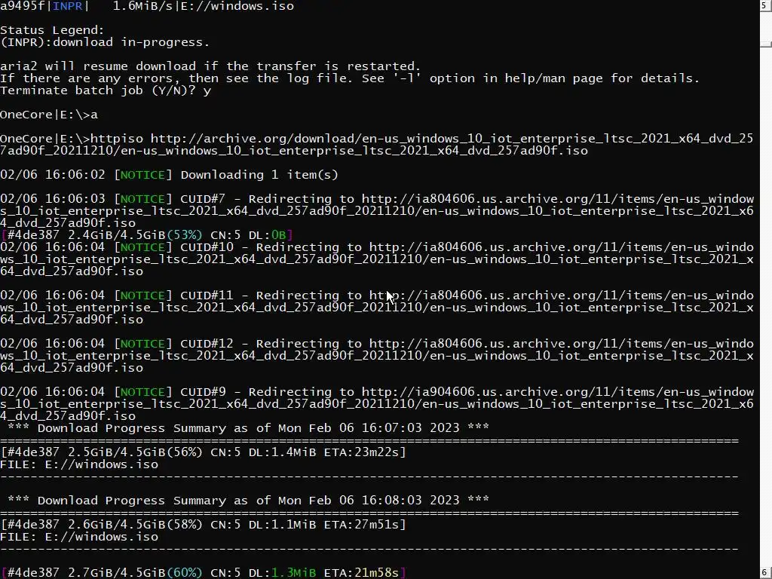Click the NOTICE tag on the 16:06:02 line

pyautogui.click(x=142, y=175)
